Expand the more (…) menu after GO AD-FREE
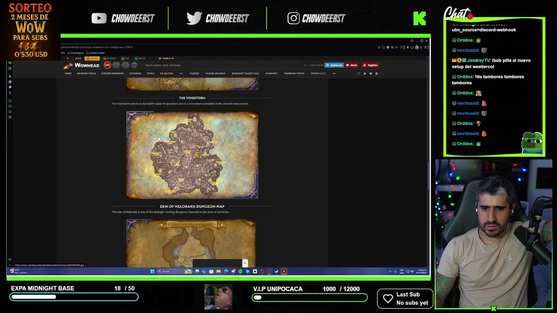This screenshot has width=557, height=313. coord(181,73)
